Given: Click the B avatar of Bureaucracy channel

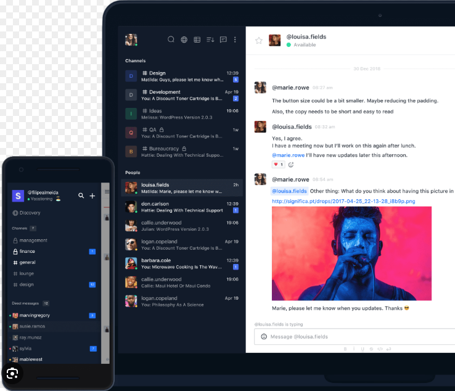Looking at the screenshot, I should pos(131,152).
